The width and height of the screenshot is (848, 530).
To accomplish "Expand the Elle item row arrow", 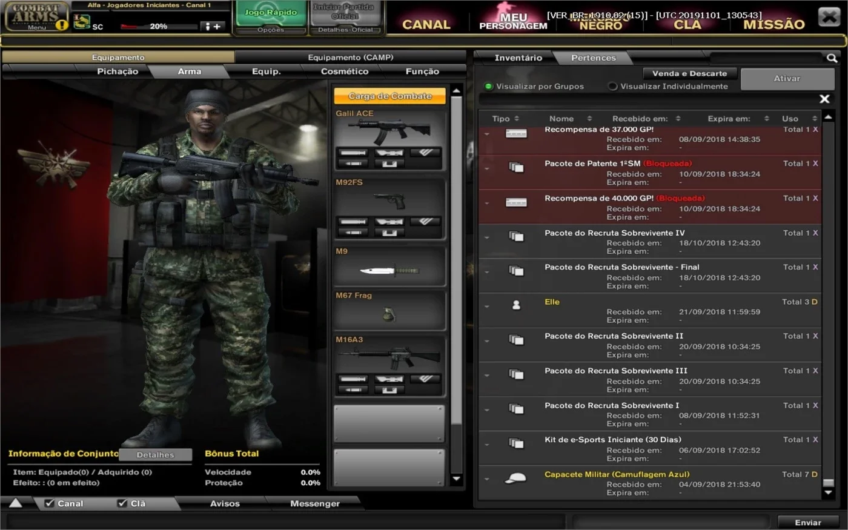I will 487,306.
